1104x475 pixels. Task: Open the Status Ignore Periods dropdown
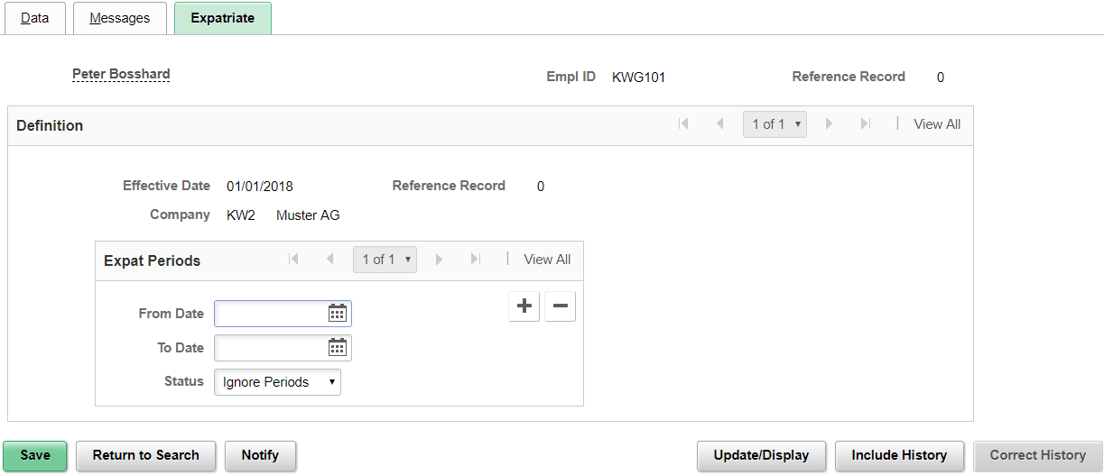coord(277,382)
